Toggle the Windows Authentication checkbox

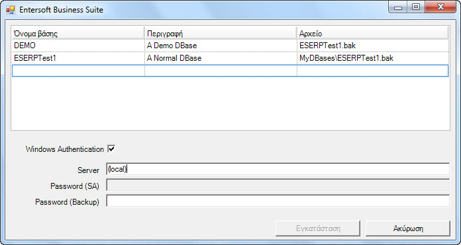point(111,149)
